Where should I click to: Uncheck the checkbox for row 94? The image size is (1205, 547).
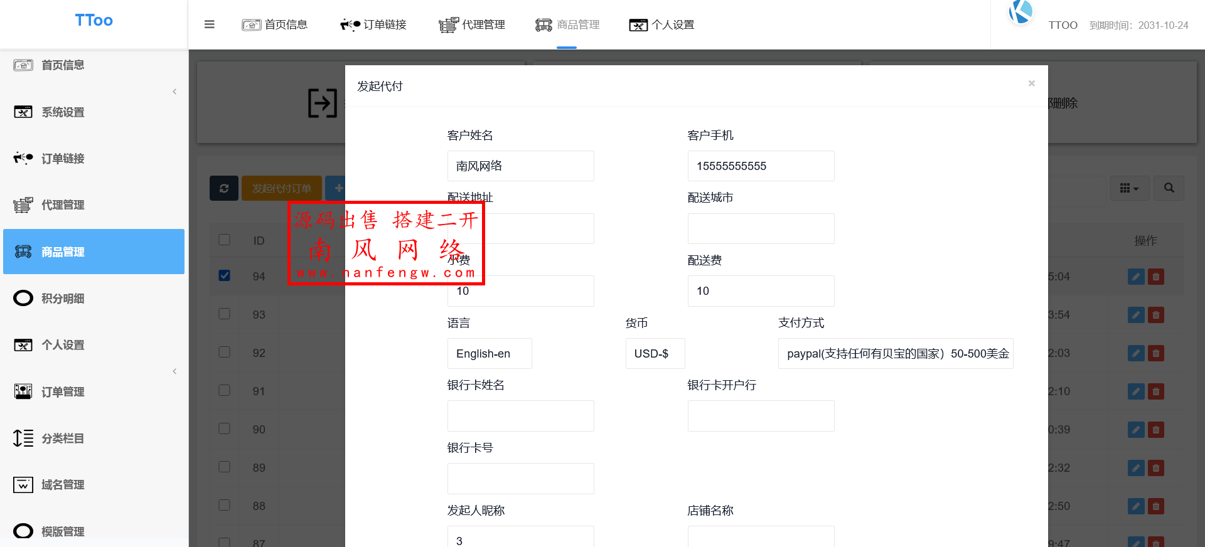[225, 276]
